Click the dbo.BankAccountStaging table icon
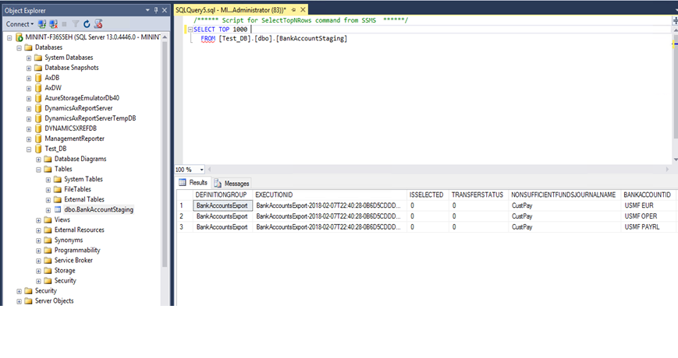This screenshot has height=358, width=678. click(58, 209)
